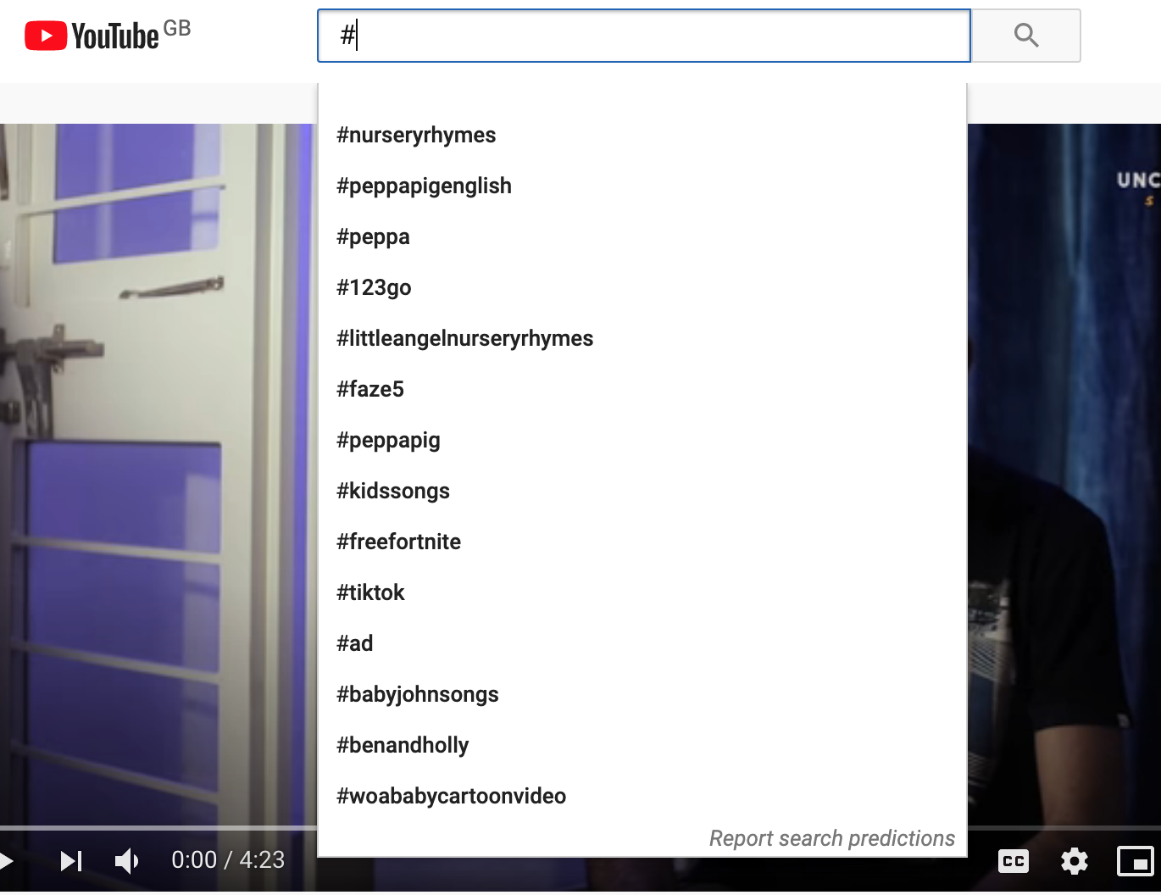Open video settings gear
Image resolution: width=1161 pixels, height=895 pixels.
tap(1075, 861)
